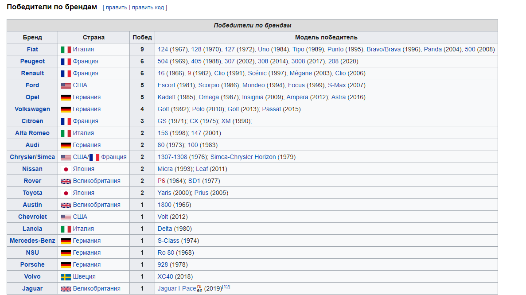Open the Jaguar brand link

(32, 289)
